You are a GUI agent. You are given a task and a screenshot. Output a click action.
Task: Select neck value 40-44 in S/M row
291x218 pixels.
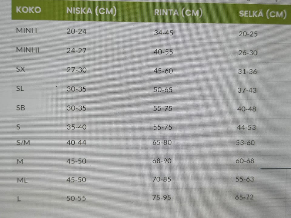tap(76, 143)
